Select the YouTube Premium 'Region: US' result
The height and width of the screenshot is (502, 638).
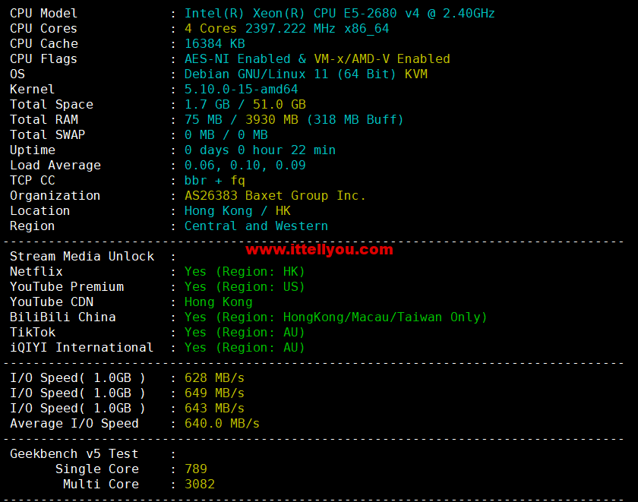tap(260, 287)
